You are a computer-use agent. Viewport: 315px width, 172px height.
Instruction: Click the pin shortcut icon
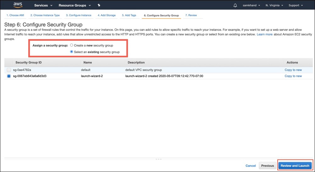point(99,5)
